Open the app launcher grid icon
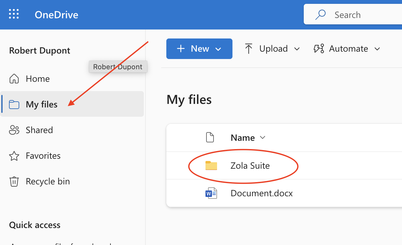The width and height of the screenshot is (402, 245). 14,14
